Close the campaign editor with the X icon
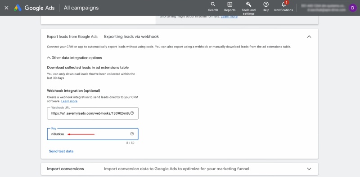 coord(6,8)
